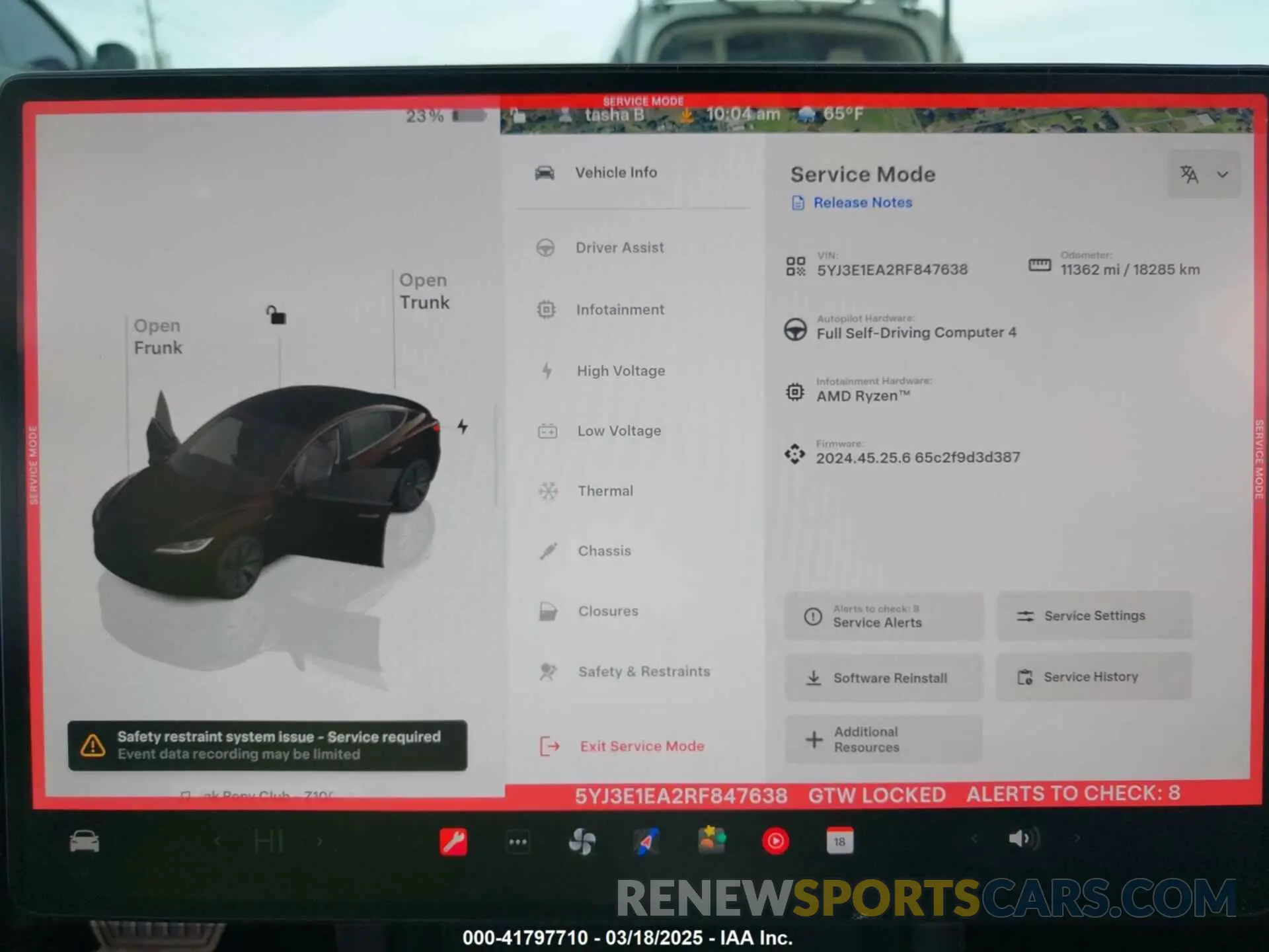Screen dimensions: 1269x952
Task: Dismiss Safety restraint system issue alert
Action: click(x=268, y=746)
